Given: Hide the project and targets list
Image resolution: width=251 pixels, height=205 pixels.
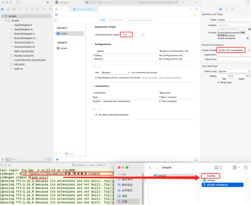Looking at the screenshot, I should [x=56, y=20].
